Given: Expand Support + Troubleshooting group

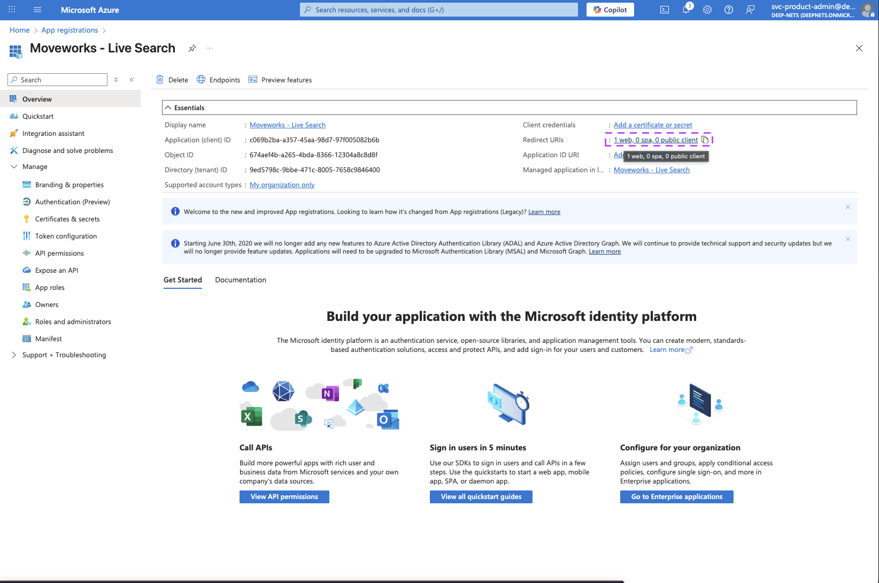Looking at the screenshot, I should pos(14,355).
